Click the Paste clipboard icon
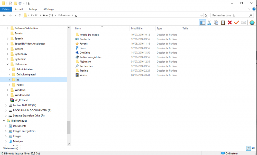This screenshot has width=257, height=155. [223, 23]
